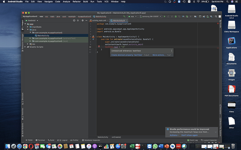Select MainActivity in the project tree
Screen dimensions: 241x150
pyautogui.click(x=56, y=35)
